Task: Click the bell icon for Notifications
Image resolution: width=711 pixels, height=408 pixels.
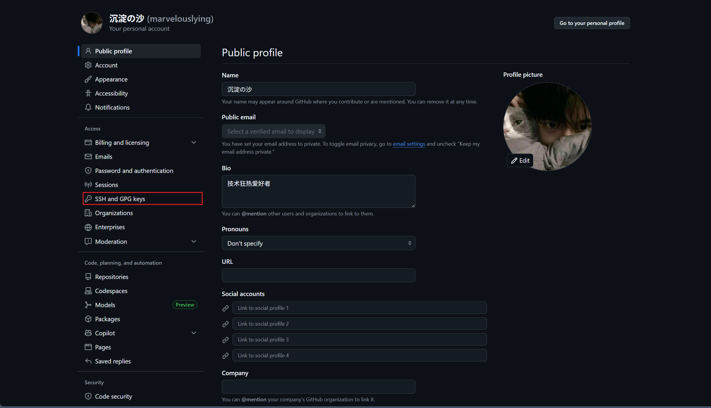Action: click(x=88, y=107)
